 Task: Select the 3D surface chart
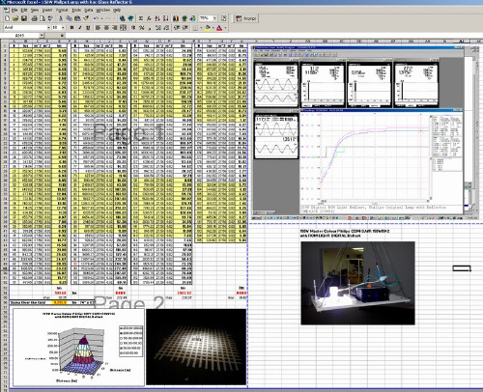[78, 348]
